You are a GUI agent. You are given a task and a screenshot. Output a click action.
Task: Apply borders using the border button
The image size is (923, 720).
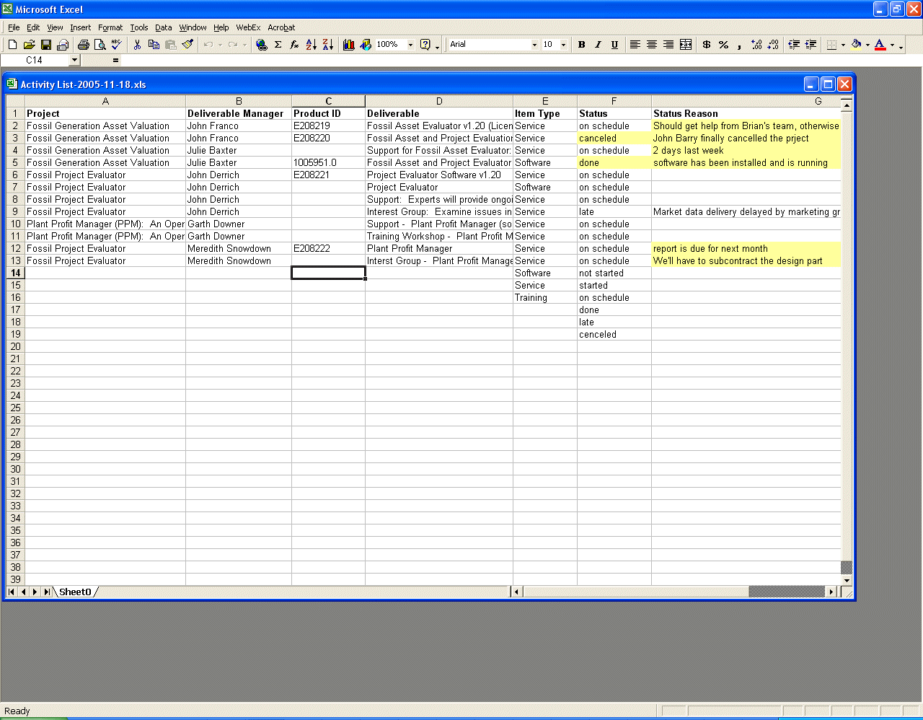(831, 45)
